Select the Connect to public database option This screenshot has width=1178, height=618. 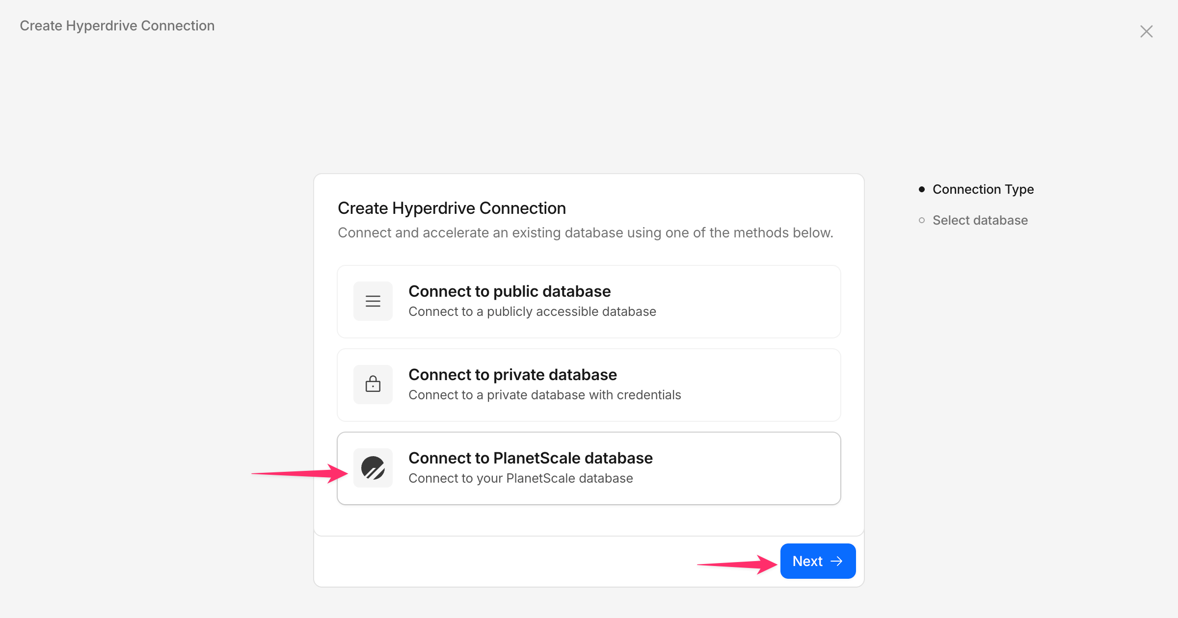click(588, 301)
